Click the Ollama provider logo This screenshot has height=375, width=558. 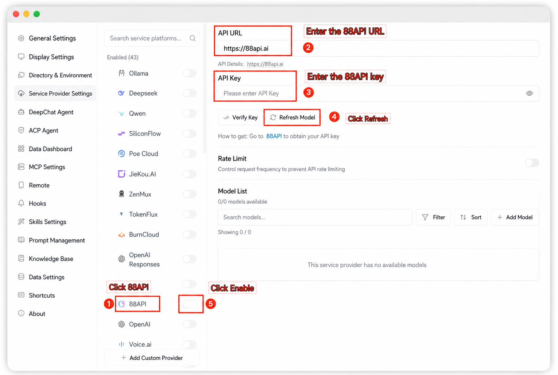pos(121,73)
